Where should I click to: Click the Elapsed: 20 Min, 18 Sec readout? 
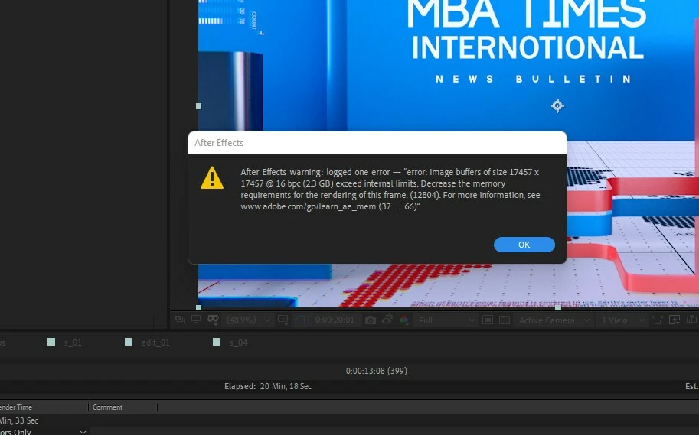coord(268,386)
